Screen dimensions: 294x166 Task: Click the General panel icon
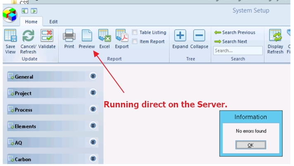(x=11, y=76)
